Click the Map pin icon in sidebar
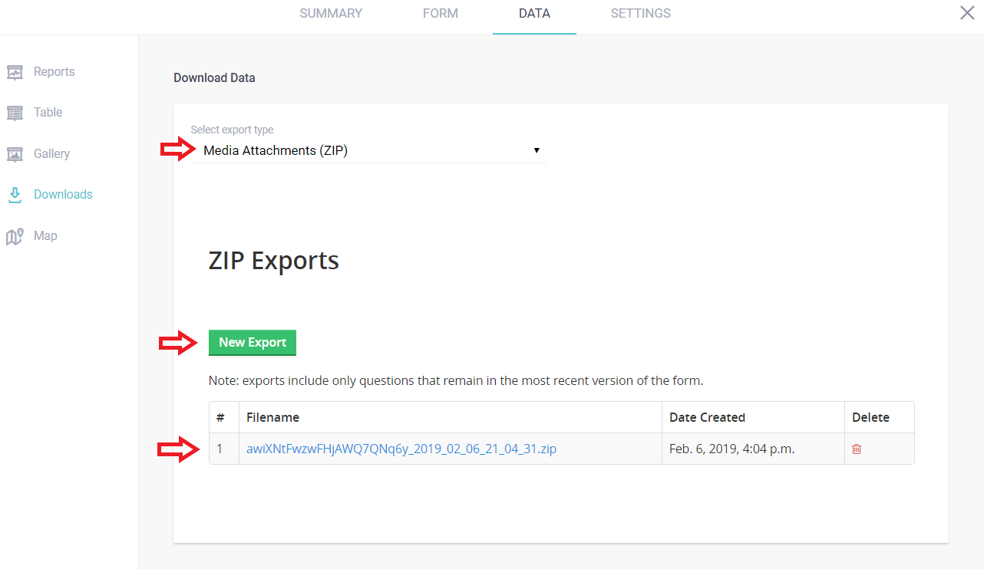This screenshot has width=984, height=569. point(15,236)
